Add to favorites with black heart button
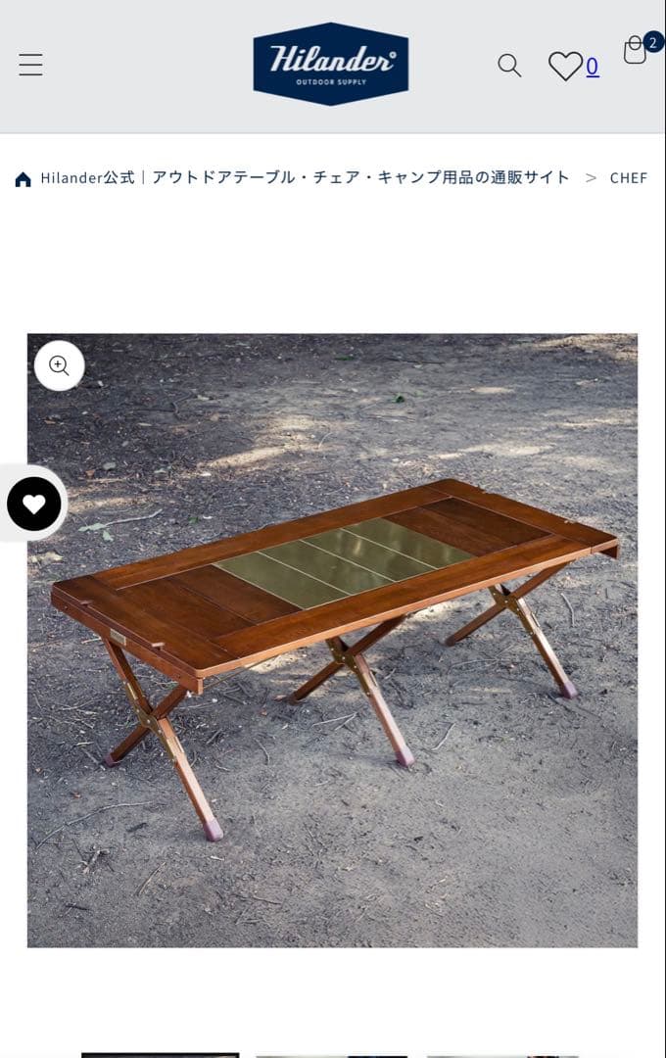 coord(33,504)
